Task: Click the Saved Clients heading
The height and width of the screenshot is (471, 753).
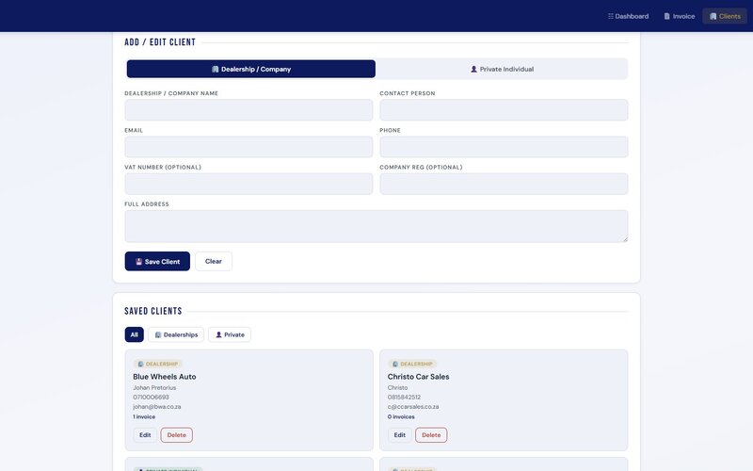Action: point(153,311)
